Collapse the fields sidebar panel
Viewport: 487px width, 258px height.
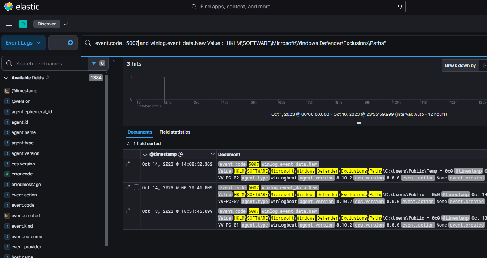(116, 60)
